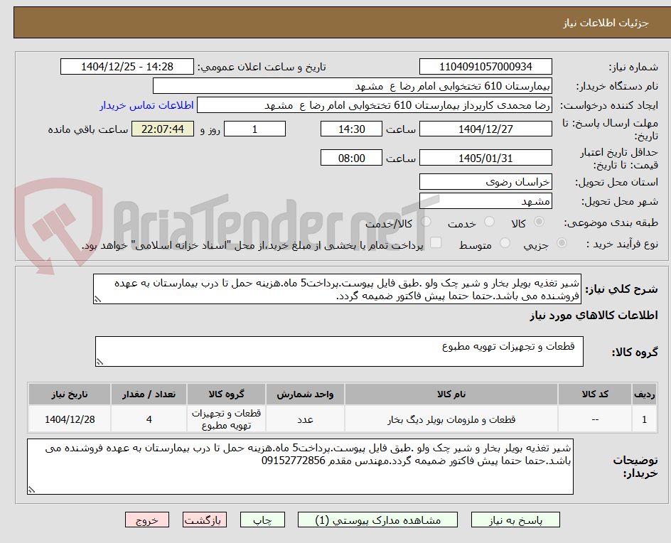This screenshot has height=543, width=671.
Task: Click the price validity date 1405/01/31
Action: click(485, 158)
